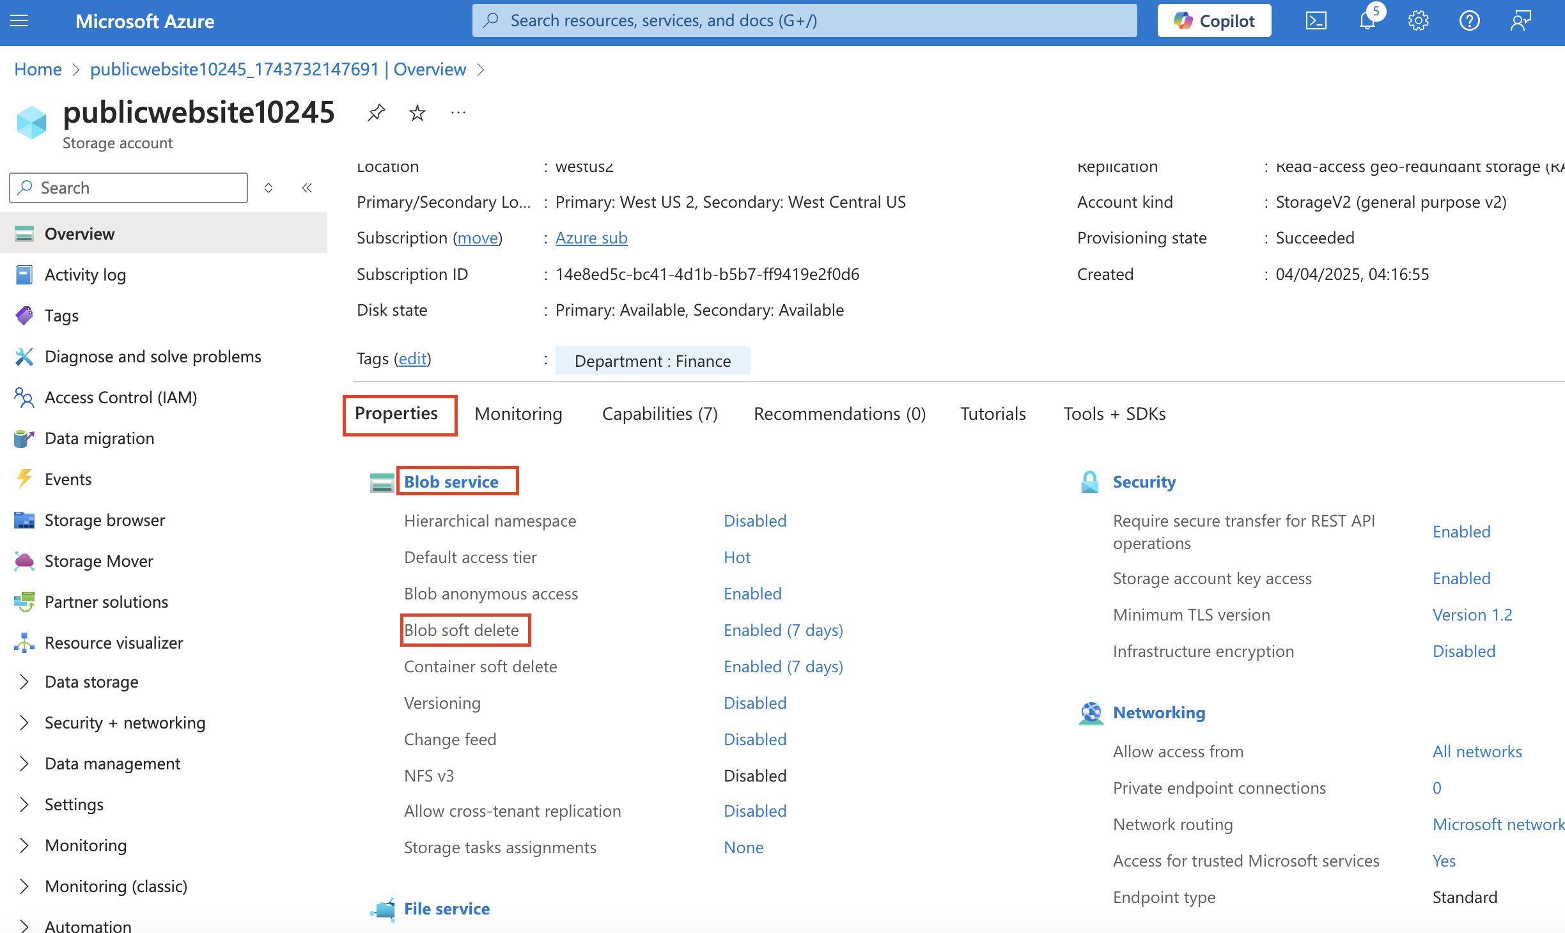The image size is (1565, 933).
Task: Open the Azure sub subscription link
Action: 591,238
